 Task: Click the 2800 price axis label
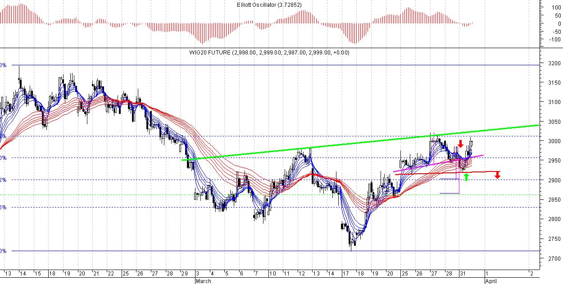[x=554, y=219]
